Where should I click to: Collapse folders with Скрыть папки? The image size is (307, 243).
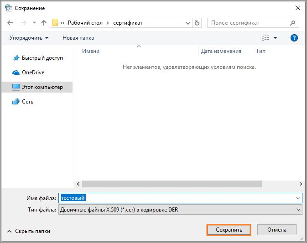pos(28,231)
